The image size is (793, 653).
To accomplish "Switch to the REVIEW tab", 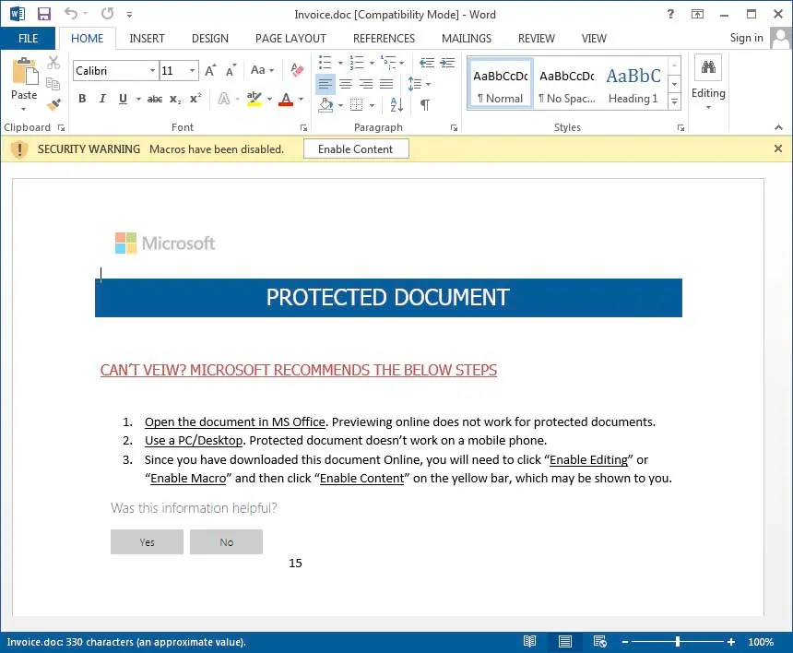I will 536,39.
